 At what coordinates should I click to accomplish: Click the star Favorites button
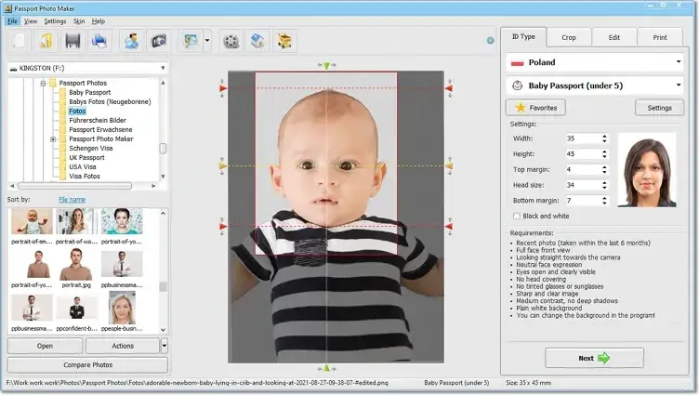click(x=534, y=108)
